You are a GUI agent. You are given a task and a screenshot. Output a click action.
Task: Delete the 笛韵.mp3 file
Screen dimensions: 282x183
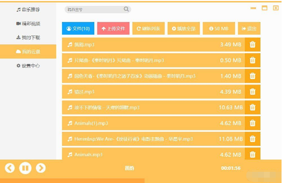(x=253, y=44)
